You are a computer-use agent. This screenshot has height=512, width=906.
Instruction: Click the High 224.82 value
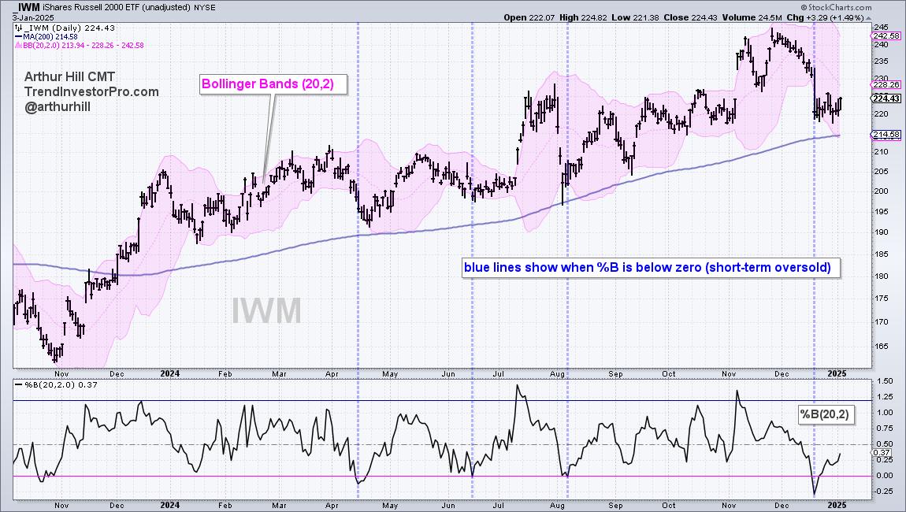pos(583,17)
